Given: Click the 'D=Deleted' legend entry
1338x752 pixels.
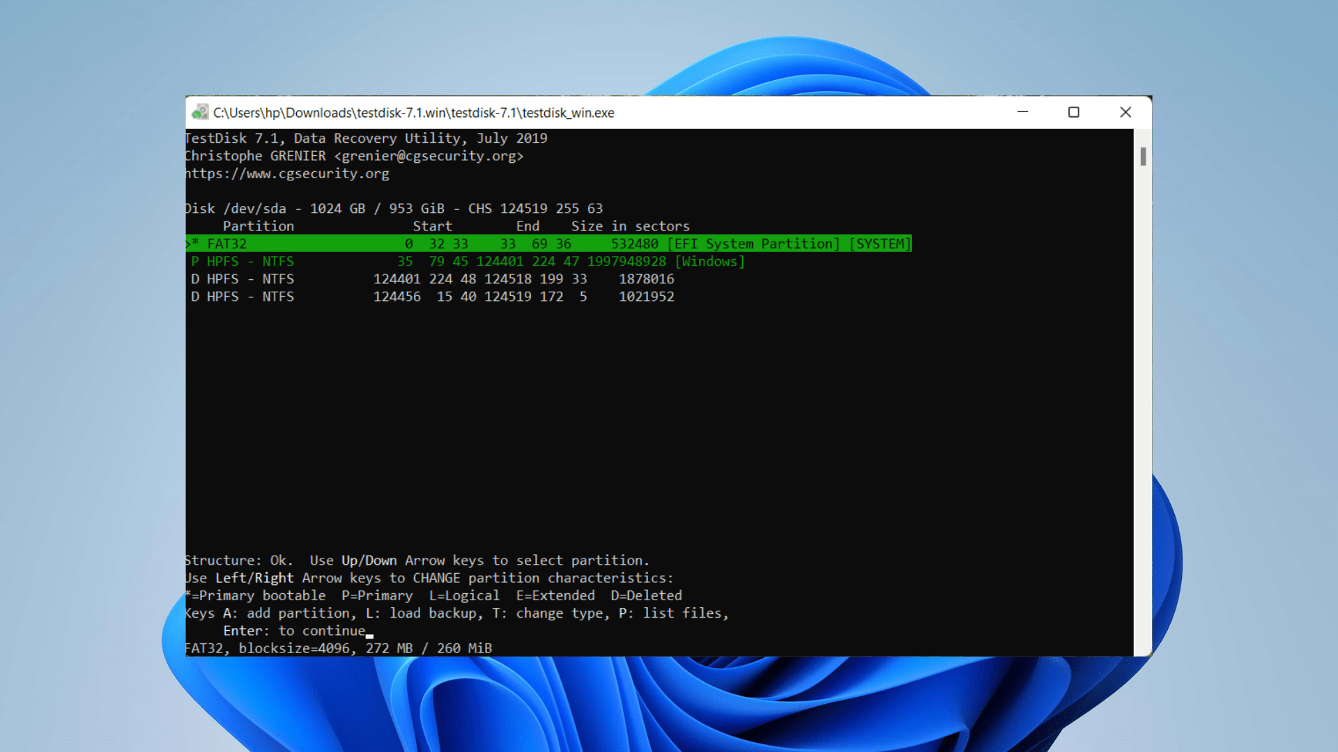Looking at the screenshot, I should pos(646,595).
